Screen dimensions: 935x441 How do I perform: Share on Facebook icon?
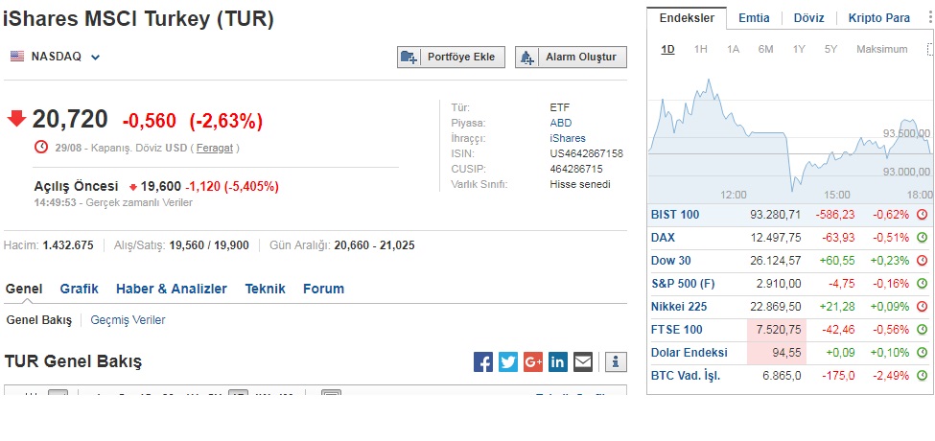(483, 361)
